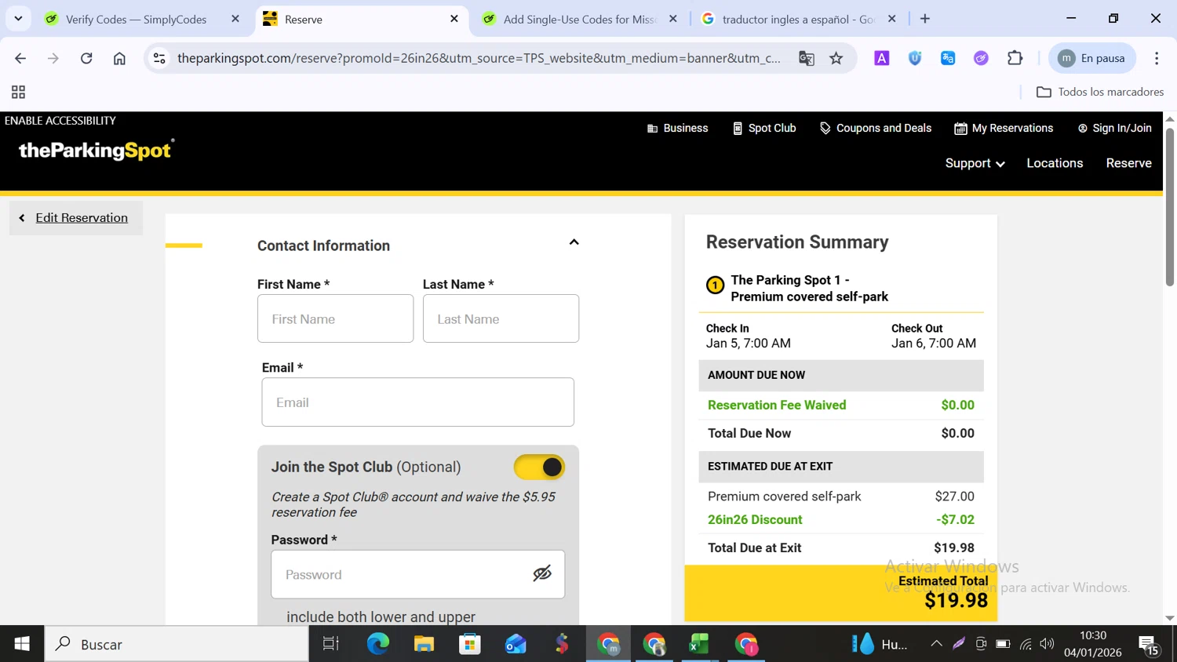1177x662 pixels.
Task: Go back to the previous page
Action: [20, 58]
